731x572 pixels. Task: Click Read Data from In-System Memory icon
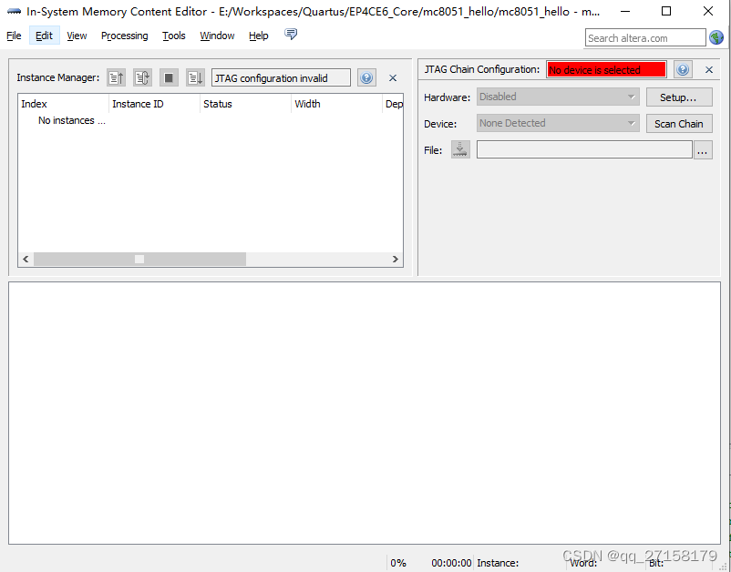point(116,77)
